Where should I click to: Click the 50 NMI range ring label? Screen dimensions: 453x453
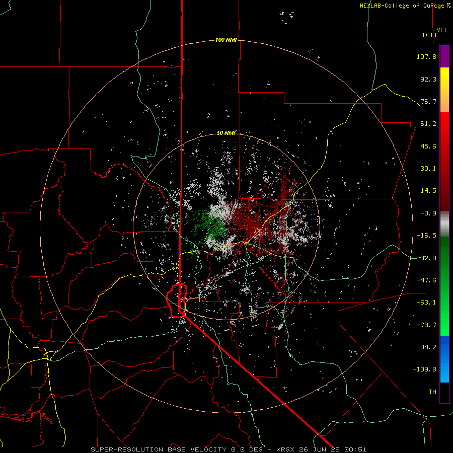tap(226, 133)
